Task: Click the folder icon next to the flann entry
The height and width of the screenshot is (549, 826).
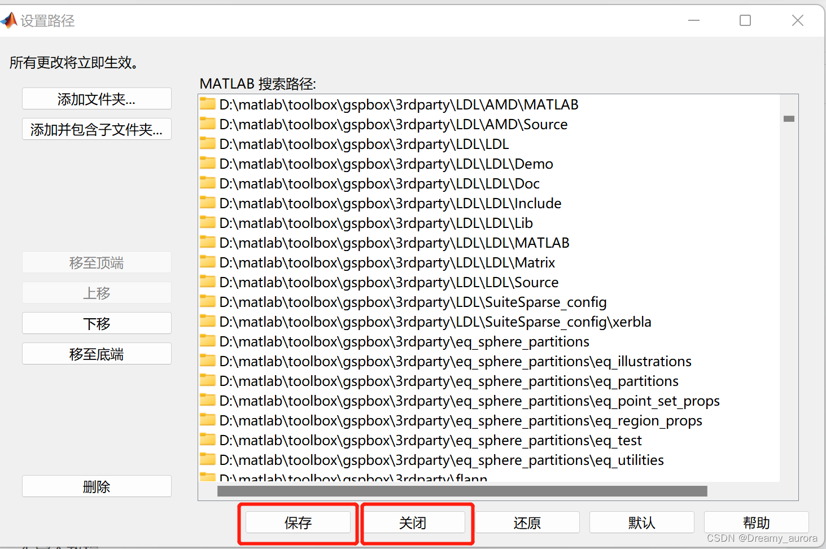Action: pyautogui.click(x=207, y=477)
